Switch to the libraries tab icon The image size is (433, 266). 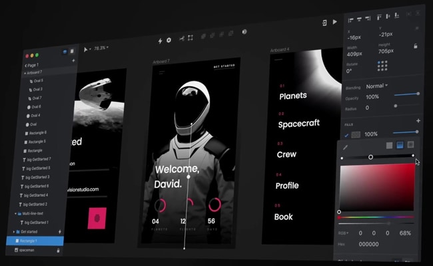72,51
